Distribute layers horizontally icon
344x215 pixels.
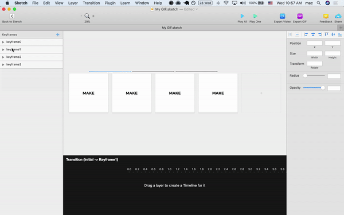pyautogui.click(x=290, y=34)
